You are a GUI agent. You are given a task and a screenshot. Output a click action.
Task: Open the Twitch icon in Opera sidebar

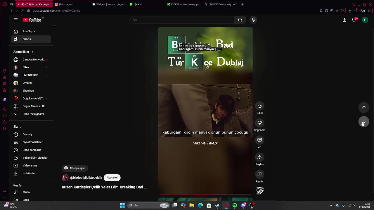pos(5,99)
